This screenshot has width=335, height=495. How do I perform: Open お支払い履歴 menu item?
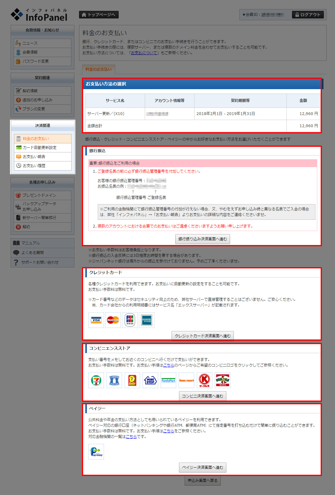[x=43, y=166]
